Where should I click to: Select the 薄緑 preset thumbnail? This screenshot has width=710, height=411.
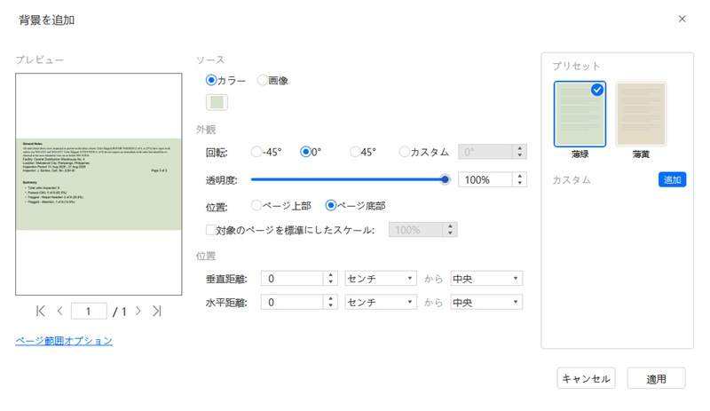pyautogui.click(x=580, y=114)
